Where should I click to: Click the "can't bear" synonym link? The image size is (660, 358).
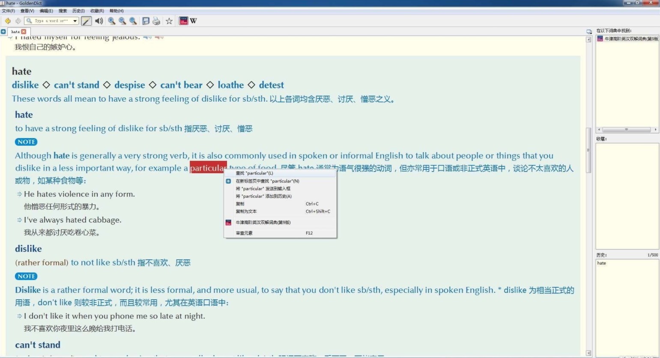click(182, 85)
